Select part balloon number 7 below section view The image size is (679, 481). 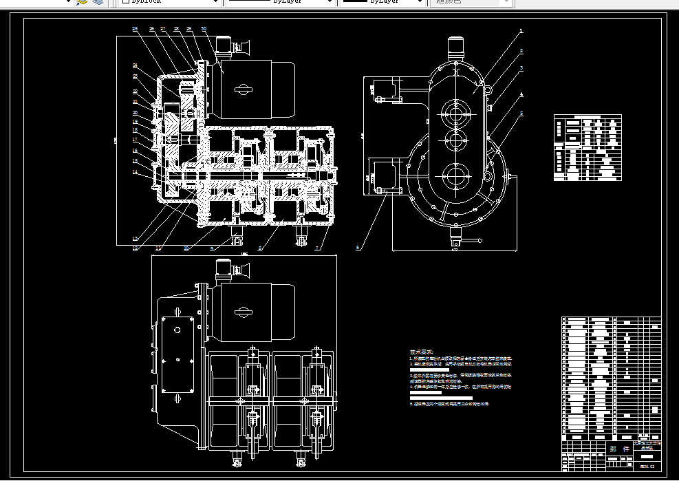(317, 248)
